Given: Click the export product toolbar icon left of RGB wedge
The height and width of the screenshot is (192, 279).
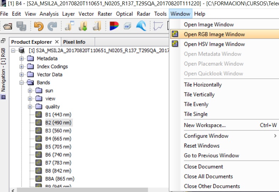Looking at the screenshot, I should pos(97,26).
